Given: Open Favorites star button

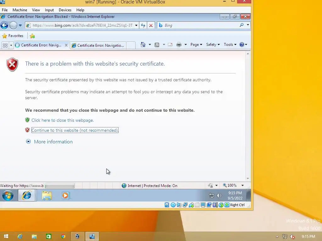Looking at the screenshot, I should pos(13,36).
